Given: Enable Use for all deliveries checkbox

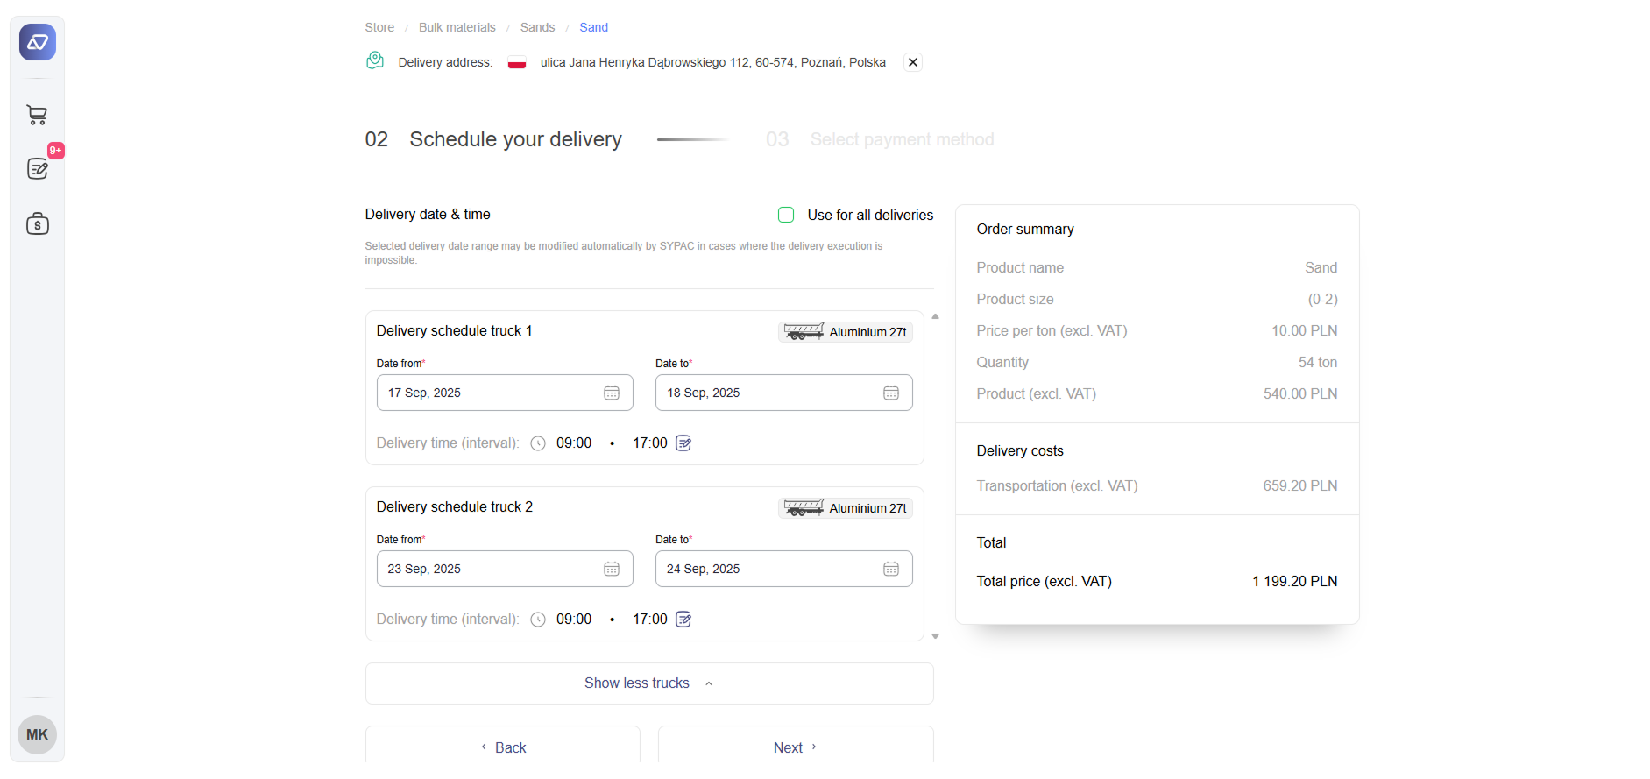Looking at the screenshot, I should pos(786,215).
